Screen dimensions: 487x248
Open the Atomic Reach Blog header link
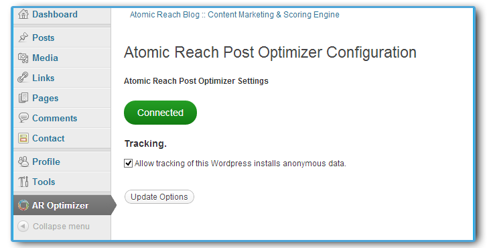pos(234,15)
